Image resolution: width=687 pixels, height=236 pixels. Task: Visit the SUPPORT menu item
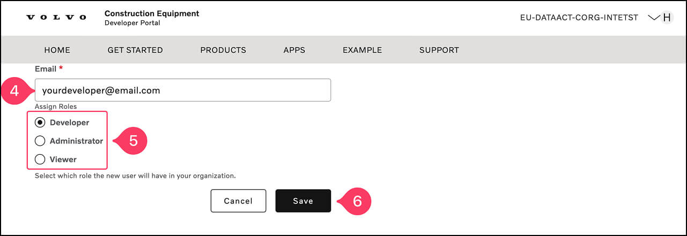point(439,50)
